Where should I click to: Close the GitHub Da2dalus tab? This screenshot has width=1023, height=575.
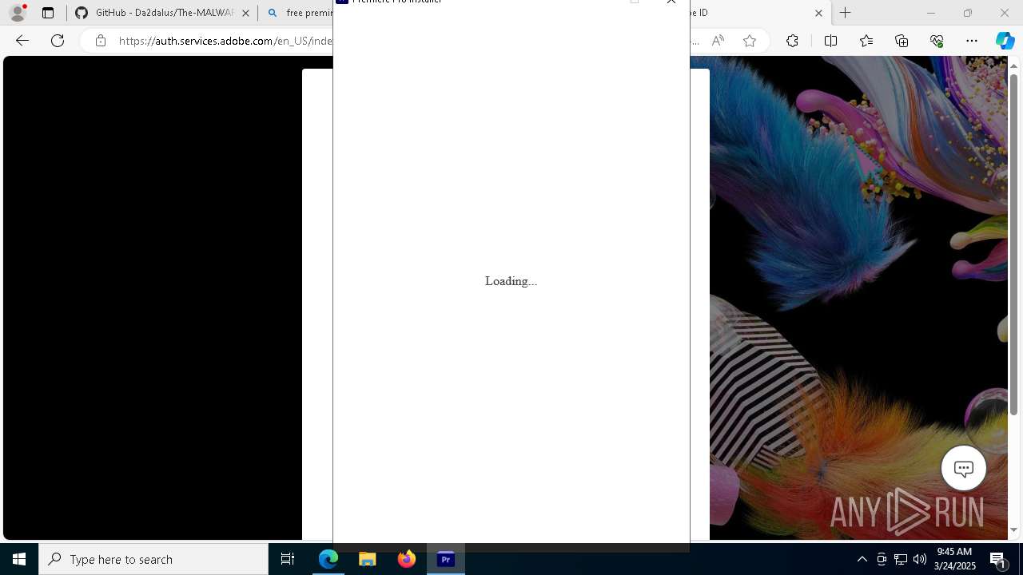pyautogui.click(x=245, y=13)
